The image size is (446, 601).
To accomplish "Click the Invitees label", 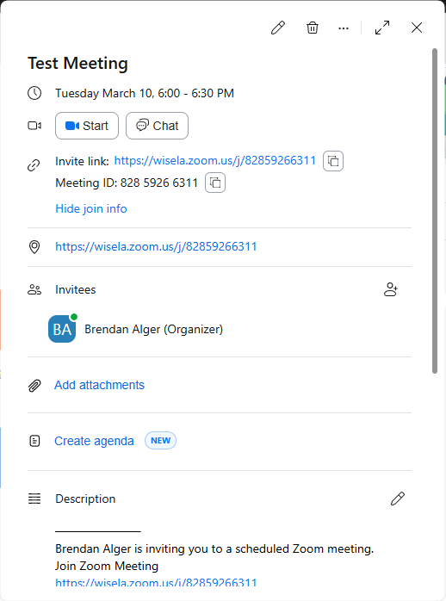I will tap(76, 290).
